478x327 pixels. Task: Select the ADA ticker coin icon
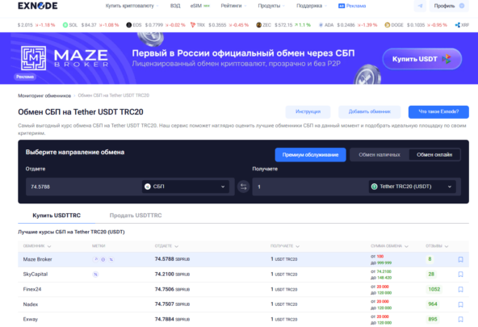pos(321,25)
